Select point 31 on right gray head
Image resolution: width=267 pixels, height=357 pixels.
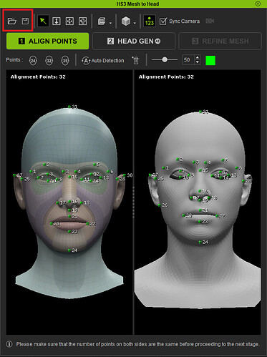(x=200, y=112)
